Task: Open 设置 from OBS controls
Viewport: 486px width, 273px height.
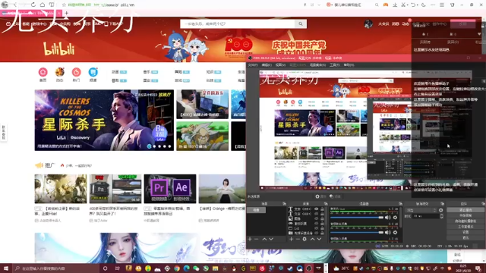Action: (x=465, y=232)
